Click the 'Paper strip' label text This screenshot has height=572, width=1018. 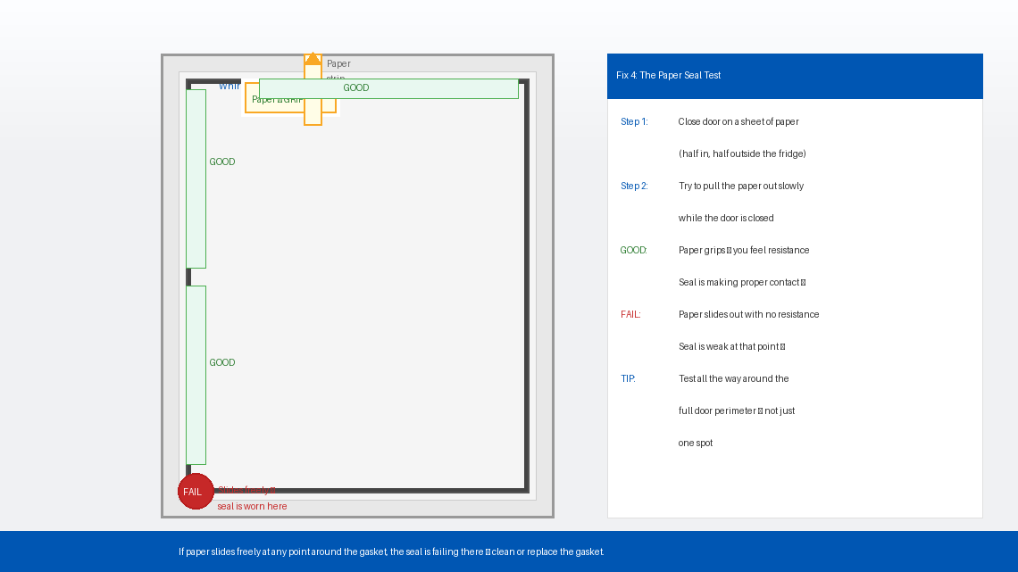[338, 64]
